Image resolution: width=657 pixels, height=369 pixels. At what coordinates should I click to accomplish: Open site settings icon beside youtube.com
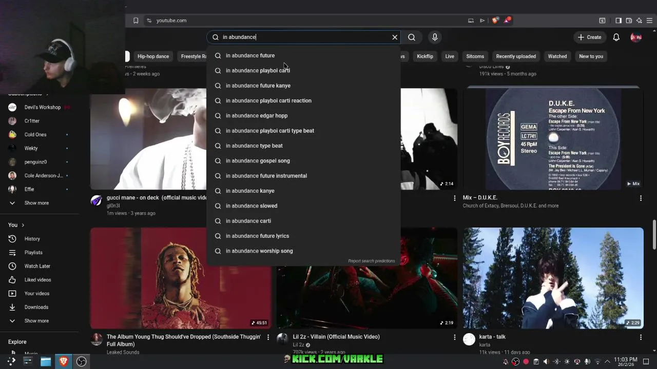coord(149,20)
